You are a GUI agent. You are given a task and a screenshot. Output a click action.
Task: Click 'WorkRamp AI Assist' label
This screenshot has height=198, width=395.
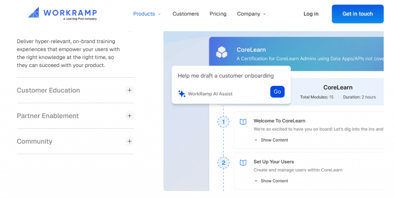point(210,94)
